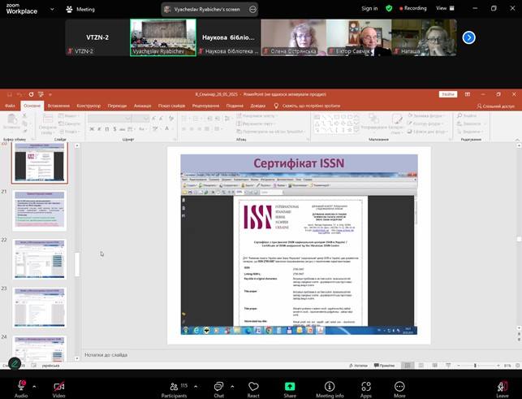The image size is (522, 399).
Task: Click the Спільний доступ share button
Action: pyautogui.click(x=495, y=106)
